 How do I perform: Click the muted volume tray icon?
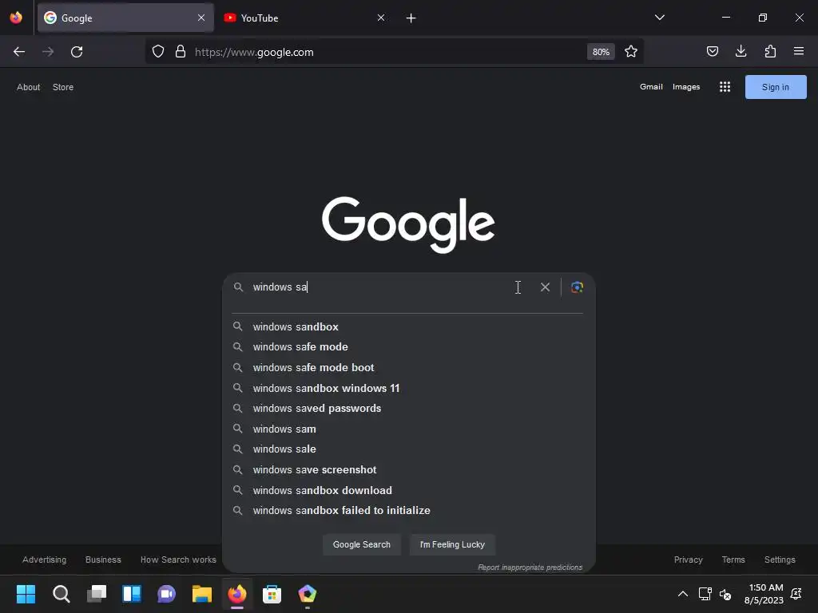[725, 594]
